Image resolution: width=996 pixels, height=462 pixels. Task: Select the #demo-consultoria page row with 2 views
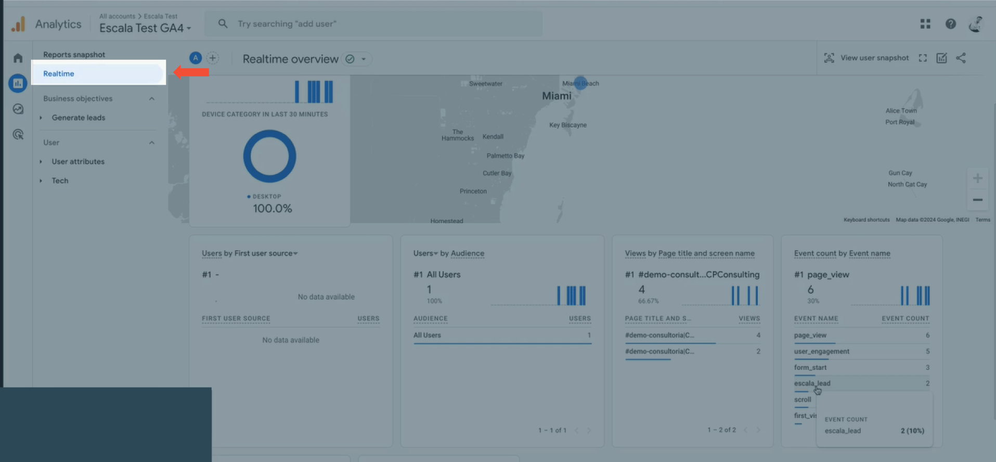(692, 352)
